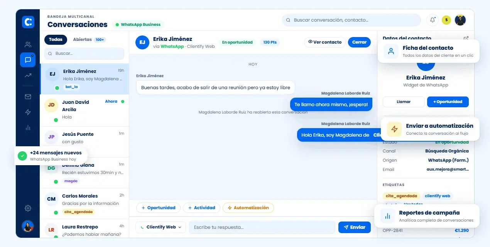Screen dimensions: 490x247
Task: Click the Buscar conversación, contacto search field
Action: 351,20
